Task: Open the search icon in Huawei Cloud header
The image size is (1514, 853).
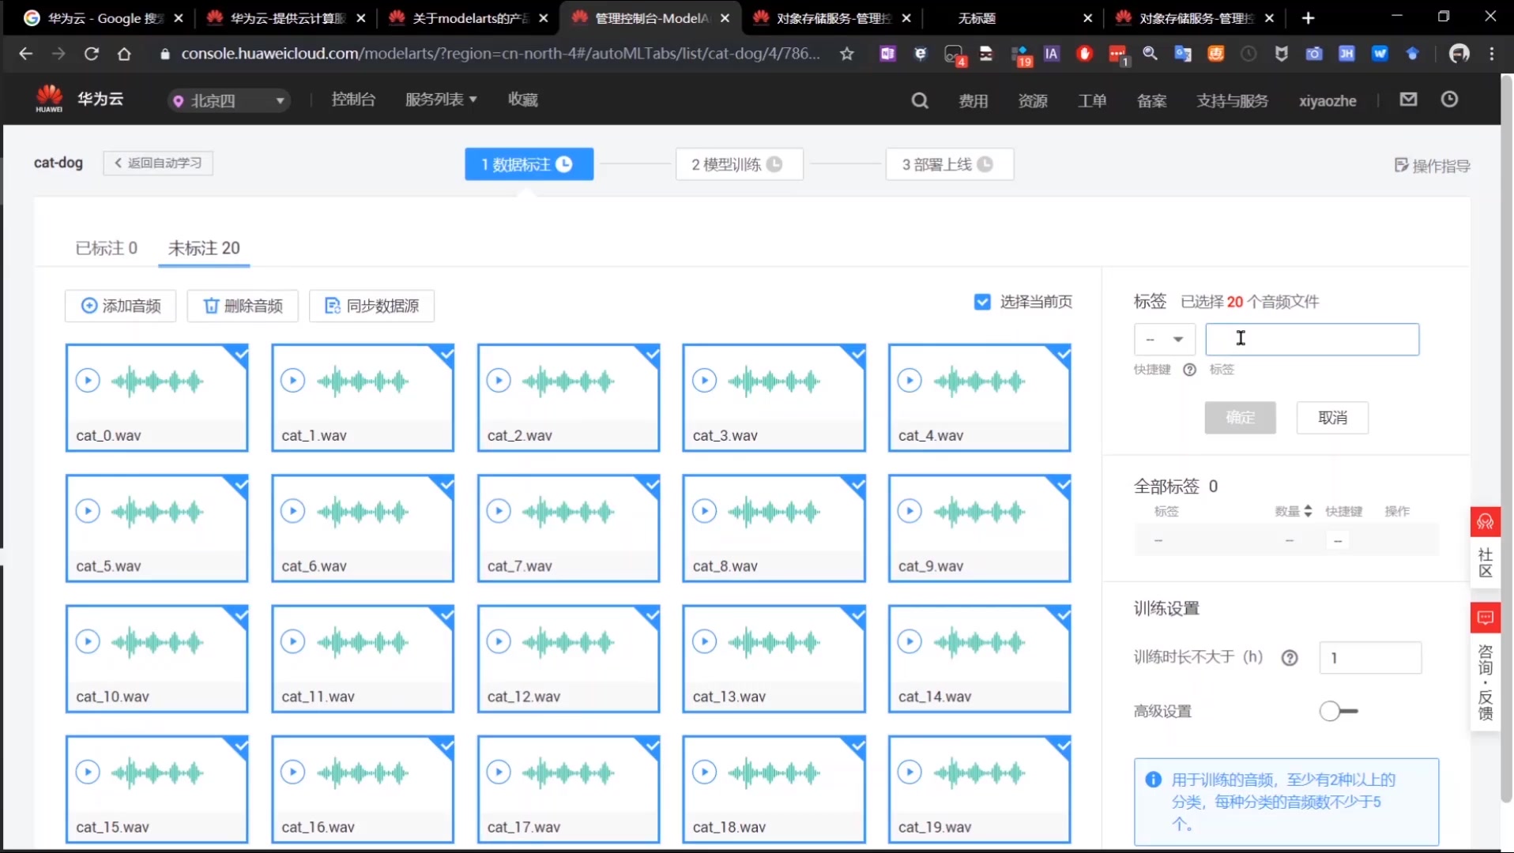Action: tap(920, 100)
